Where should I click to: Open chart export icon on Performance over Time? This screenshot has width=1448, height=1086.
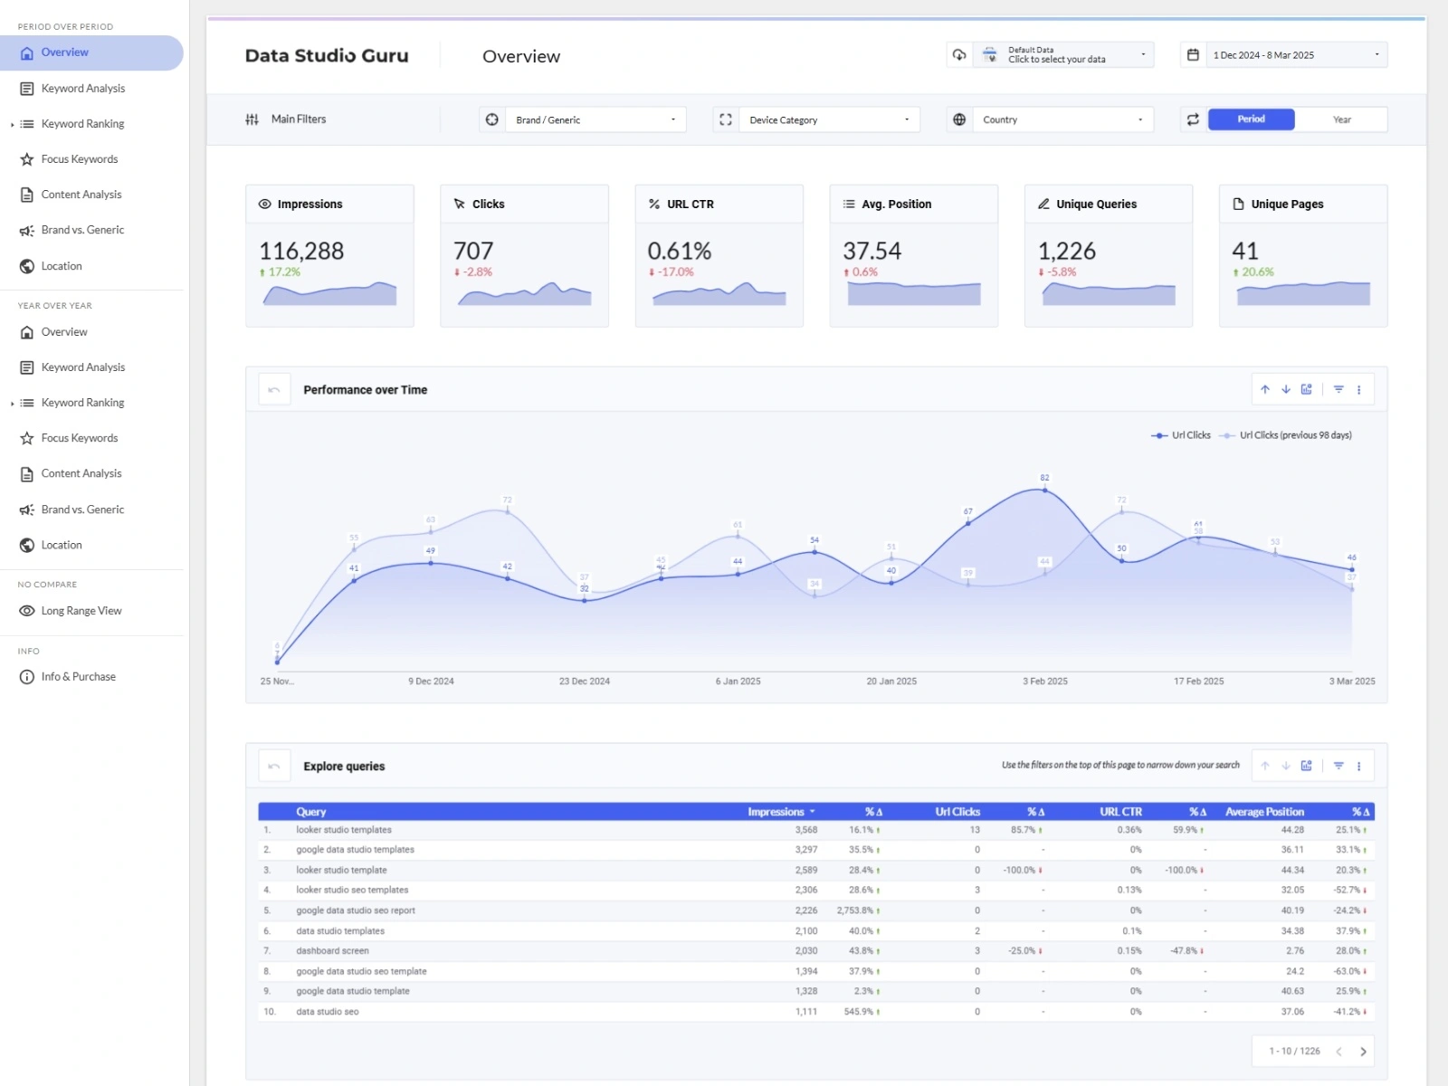click(1307, 389)
